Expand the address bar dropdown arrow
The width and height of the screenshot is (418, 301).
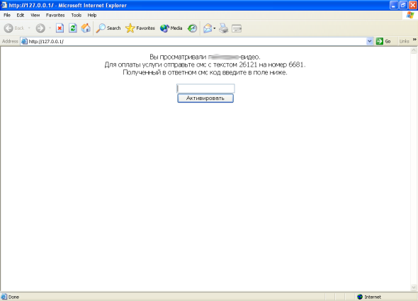click(x=370, y=41)
